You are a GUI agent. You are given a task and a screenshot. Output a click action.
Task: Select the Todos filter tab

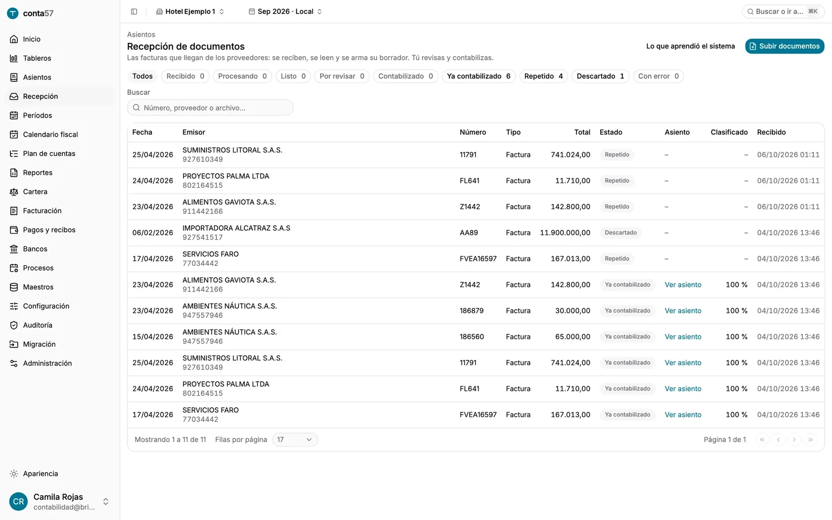(x=142, y=76)
